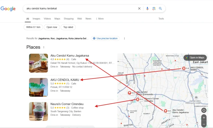This screenshot has width=213, height=128.
Task: Click the Aku Cendol Kamu Jagakarsa 4.8 pin
Action: [167, 111]
